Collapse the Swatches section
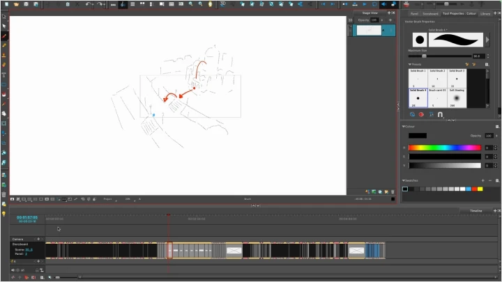502x282 pixels. (404, 180)
